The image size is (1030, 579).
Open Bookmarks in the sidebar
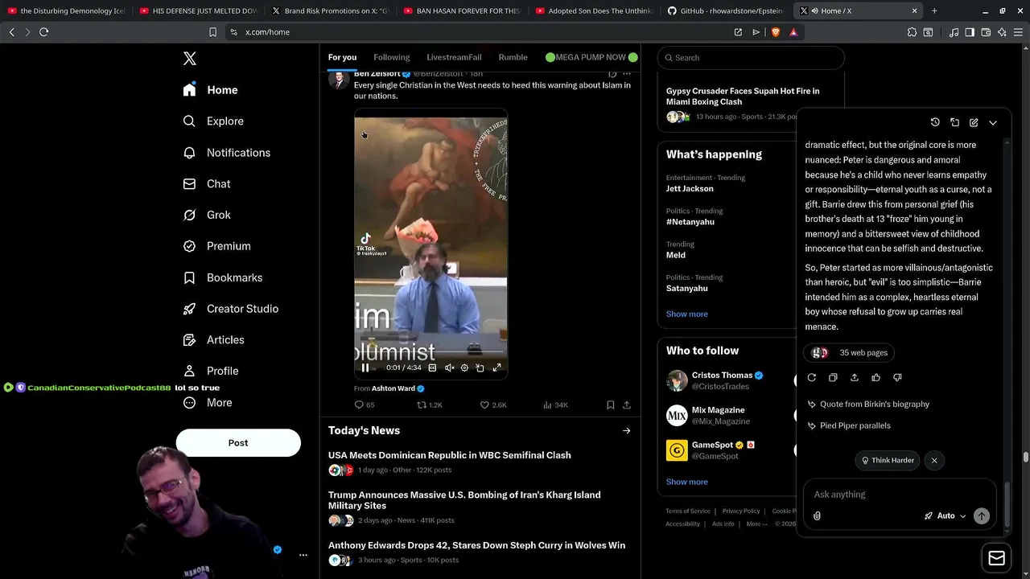[x=223, y=277]
